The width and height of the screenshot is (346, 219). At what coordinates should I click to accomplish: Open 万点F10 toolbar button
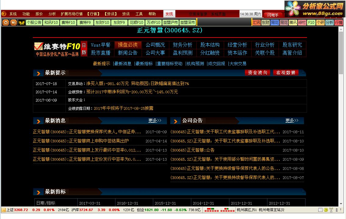click(154, 22)
